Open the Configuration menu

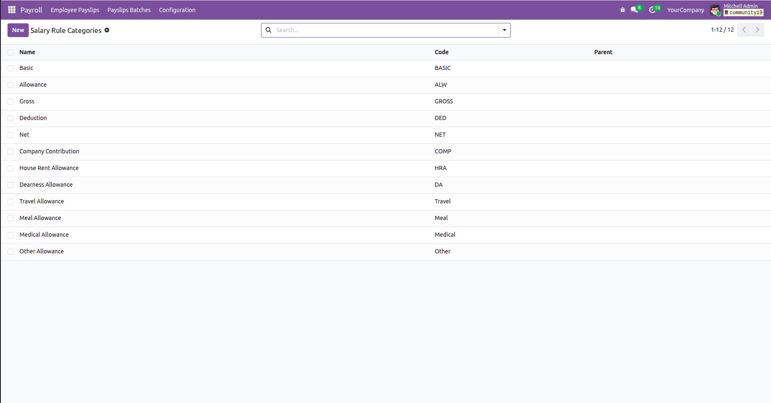click(177, 10)
